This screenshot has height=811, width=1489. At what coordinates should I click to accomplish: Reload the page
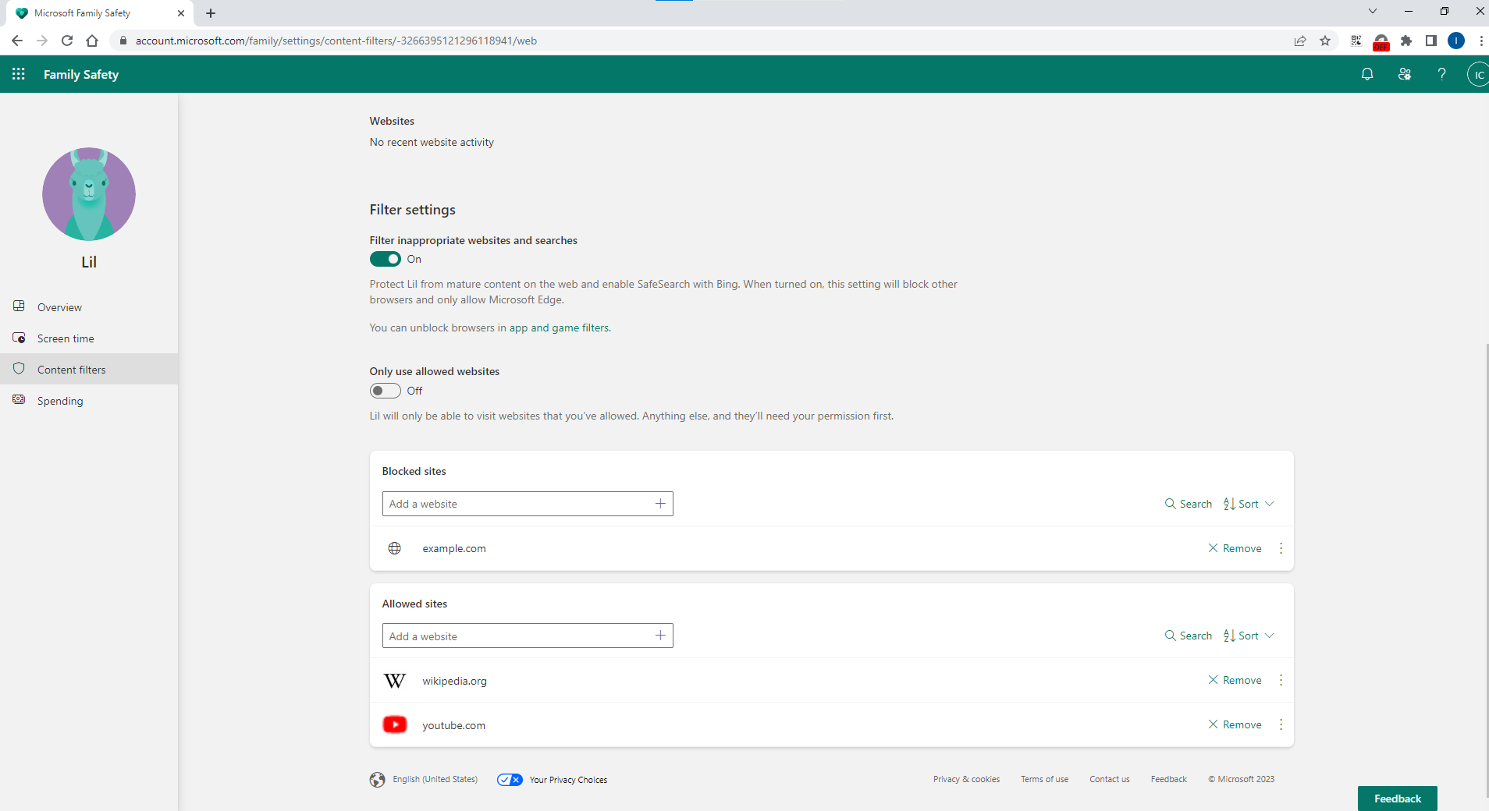(x=67, y=41)
